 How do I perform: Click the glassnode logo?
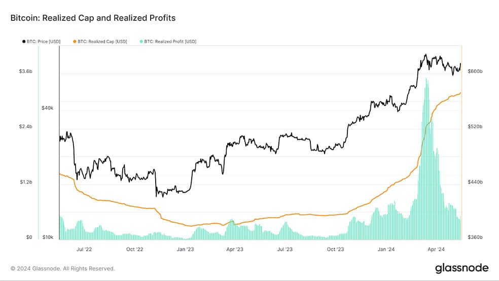pos(462,268)
